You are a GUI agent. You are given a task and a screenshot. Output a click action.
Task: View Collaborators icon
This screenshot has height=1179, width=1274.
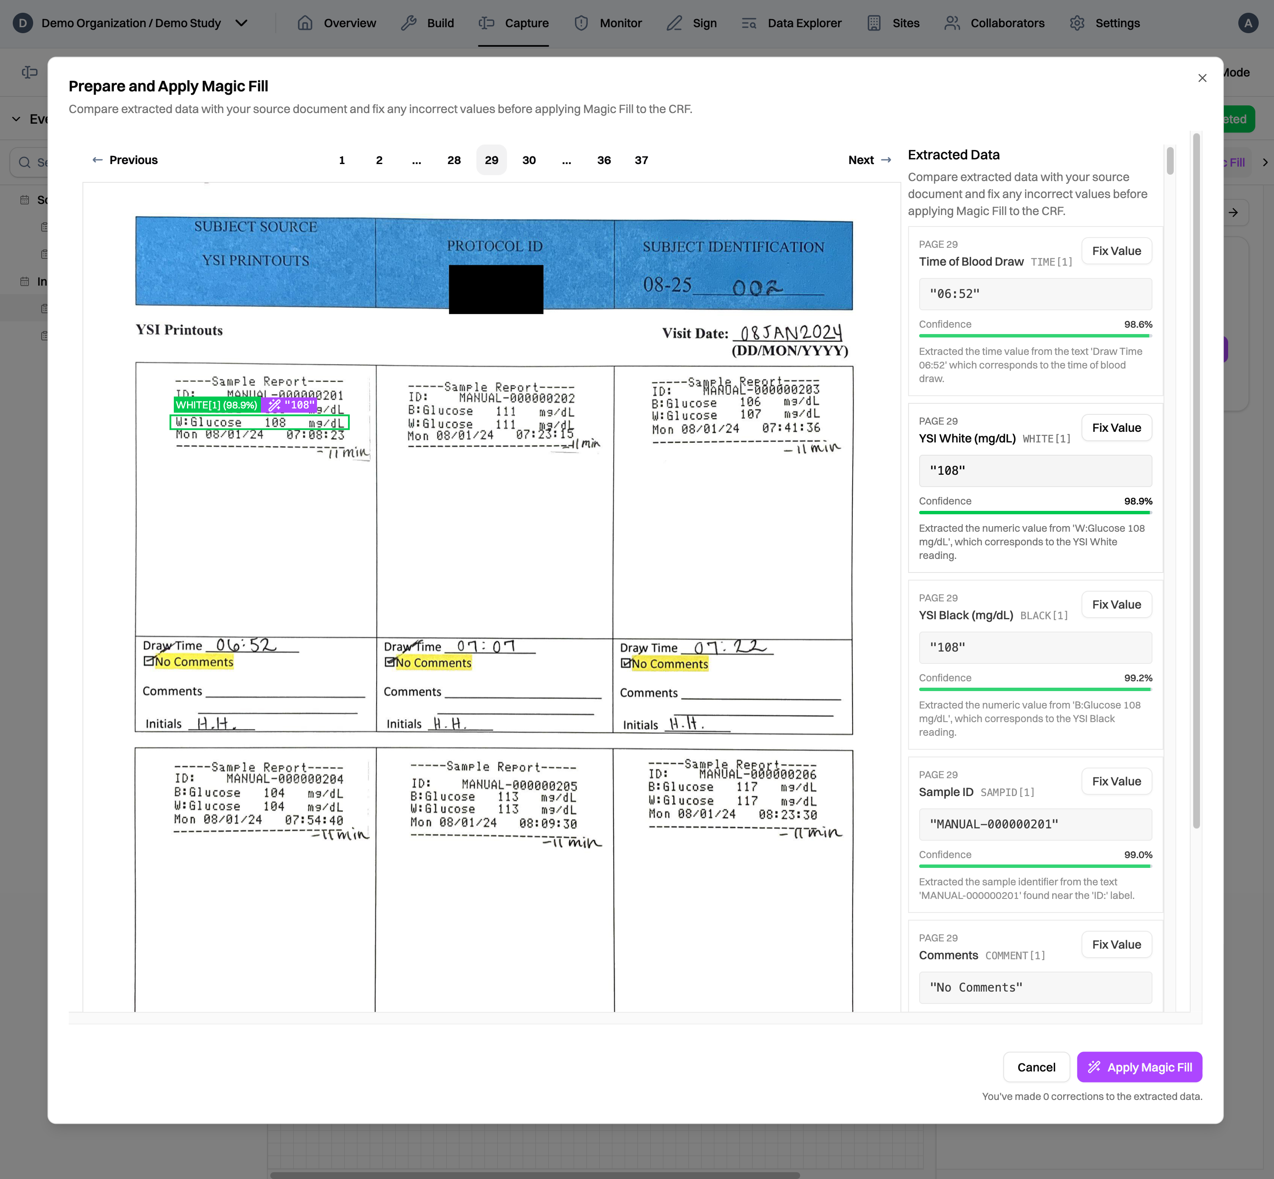[952, 23]
